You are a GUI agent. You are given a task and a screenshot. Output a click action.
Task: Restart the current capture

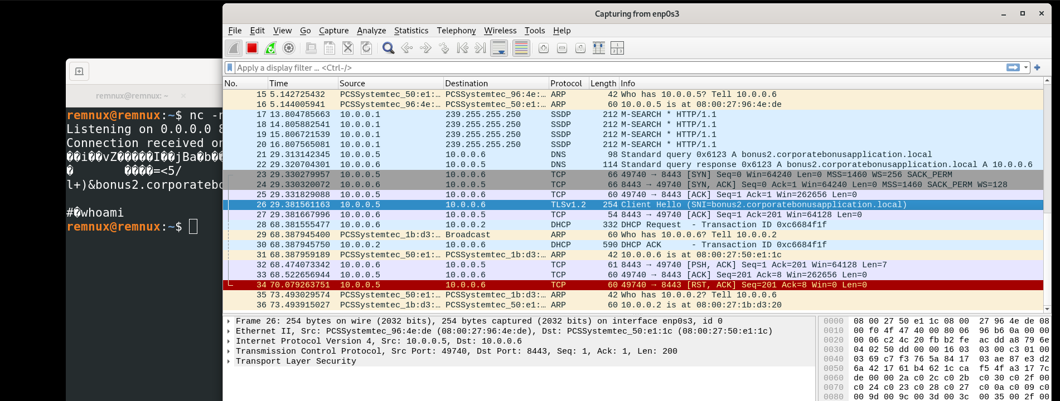click(x=270, y=48)
